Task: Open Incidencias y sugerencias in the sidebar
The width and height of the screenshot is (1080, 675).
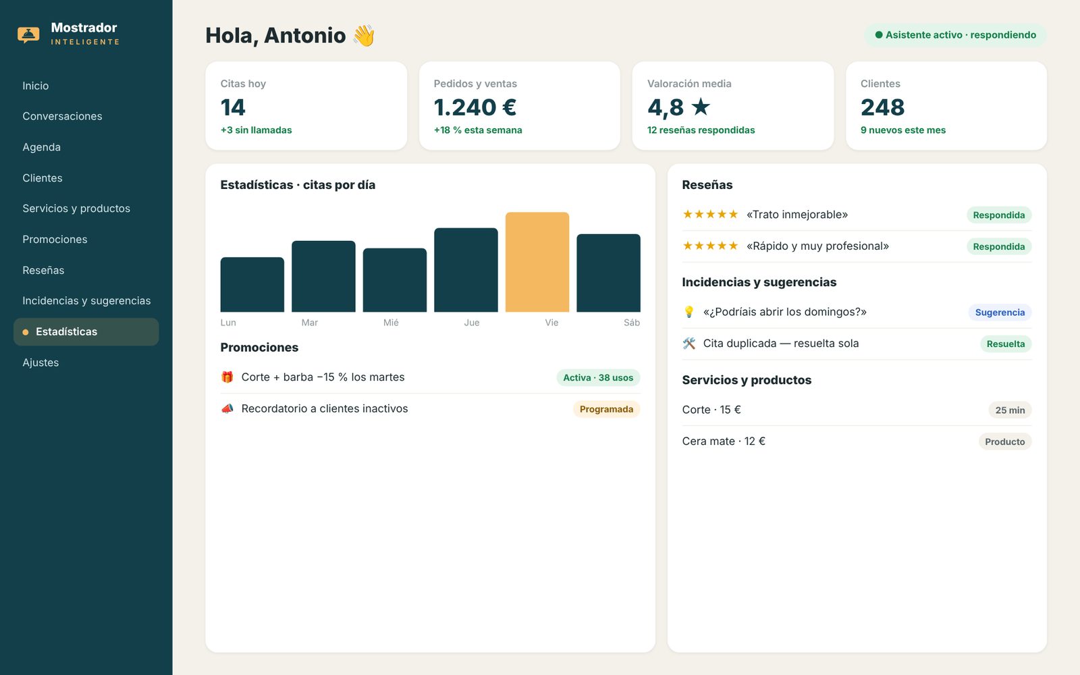Action: (x=86, y=301)
